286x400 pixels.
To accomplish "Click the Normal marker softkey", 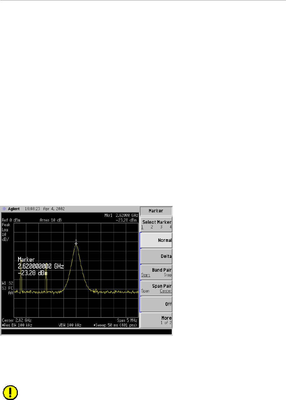I will coord(156,240).
